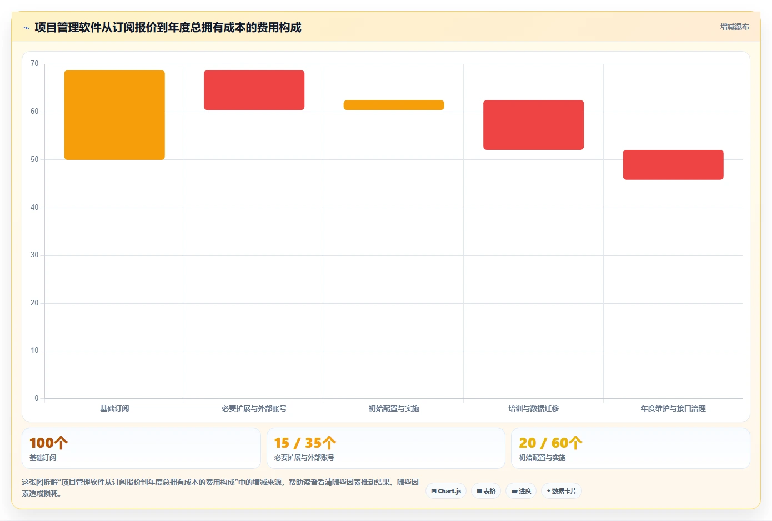Image resolution: width=772 pixels, height=521 pixels.
Task: Click the x-axis label 必要扩展与外部账号
Action: (254, 408)
